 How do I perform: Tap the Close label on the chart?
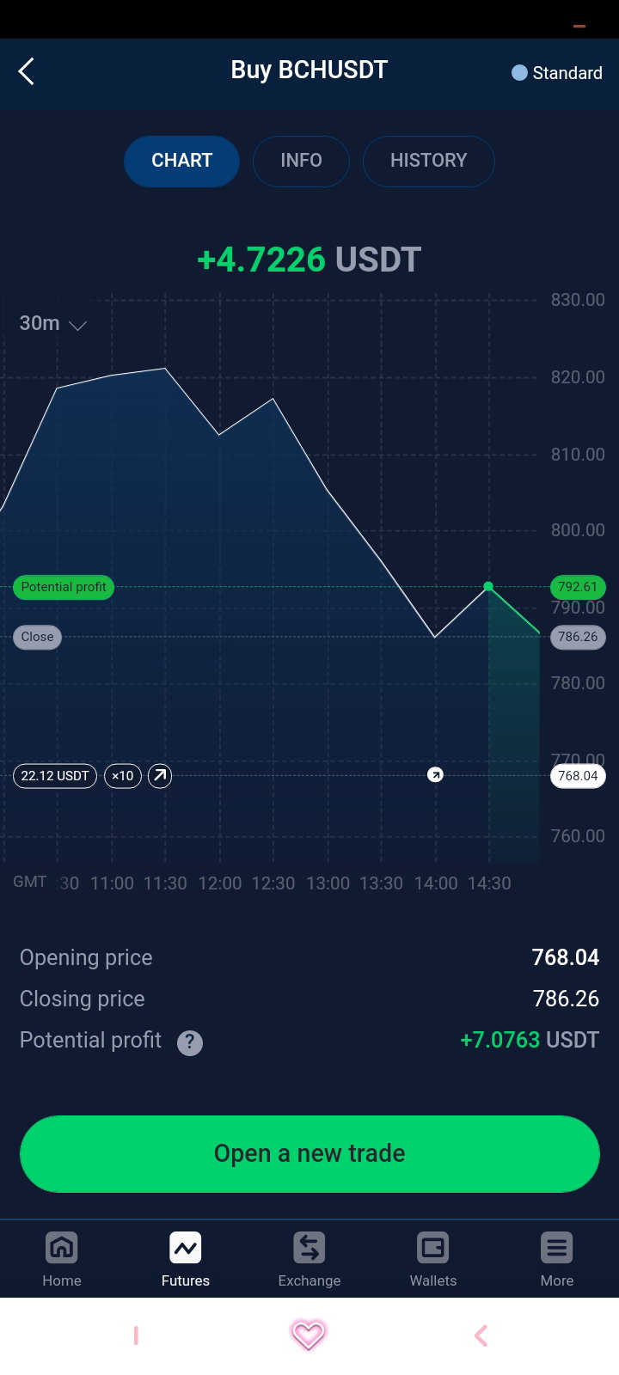[x=37, y=637]
